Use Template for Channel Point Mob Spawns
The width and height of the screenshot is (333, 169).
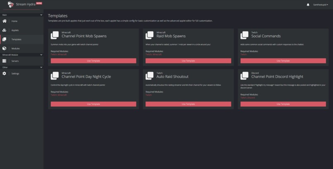coord(93,61)
